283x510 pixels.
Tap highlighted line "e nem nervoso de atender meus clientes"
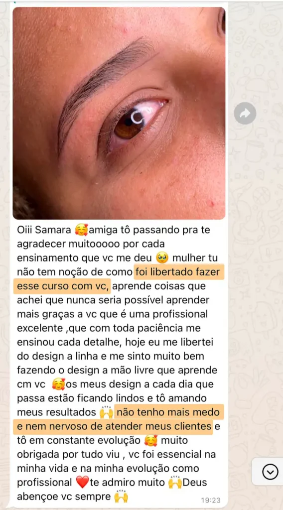pyautogui.click(x=113, y=426)
